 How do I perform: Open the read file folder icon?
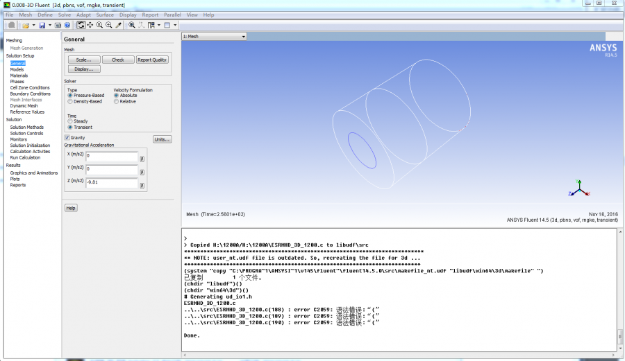tap(26, 25)
